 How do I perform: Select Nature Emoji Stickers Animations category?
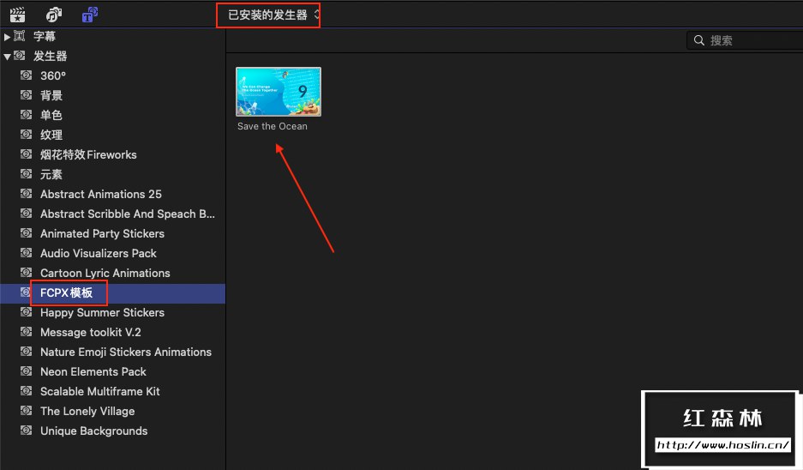(112, 352)
